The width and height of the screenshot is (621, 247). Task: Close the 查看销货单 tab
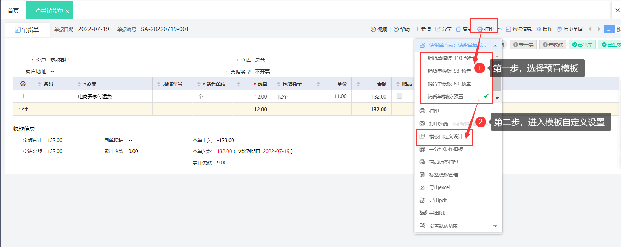[x=67, y=11]
